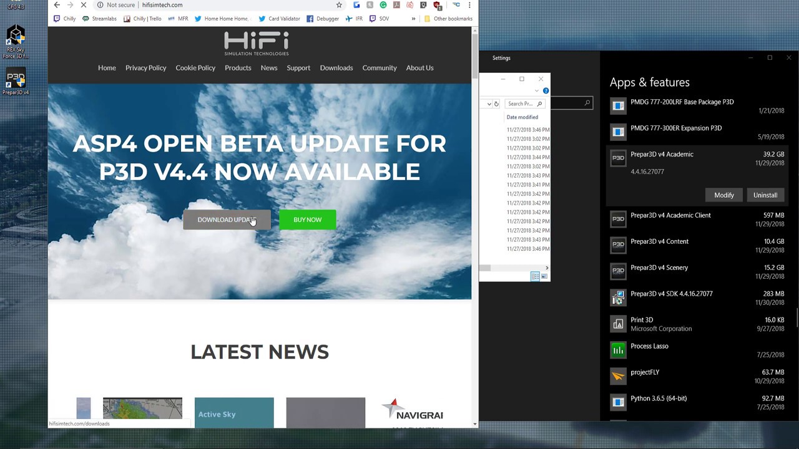Image resolution: width=799 pixels, height=449 pixels.
Task: Open the Support nav item
Action: click(298, 67)
